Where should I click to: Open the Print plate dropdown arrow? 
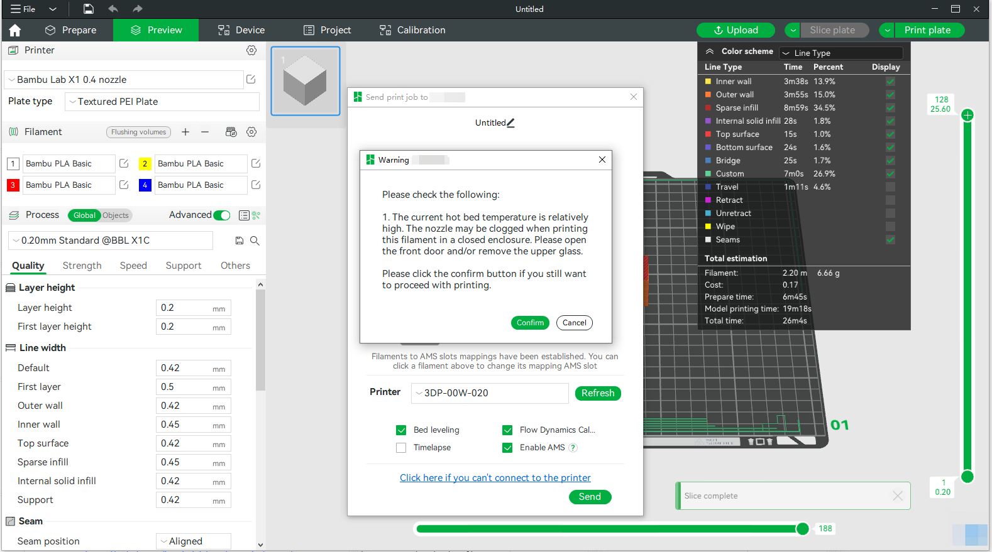(888, 30)
